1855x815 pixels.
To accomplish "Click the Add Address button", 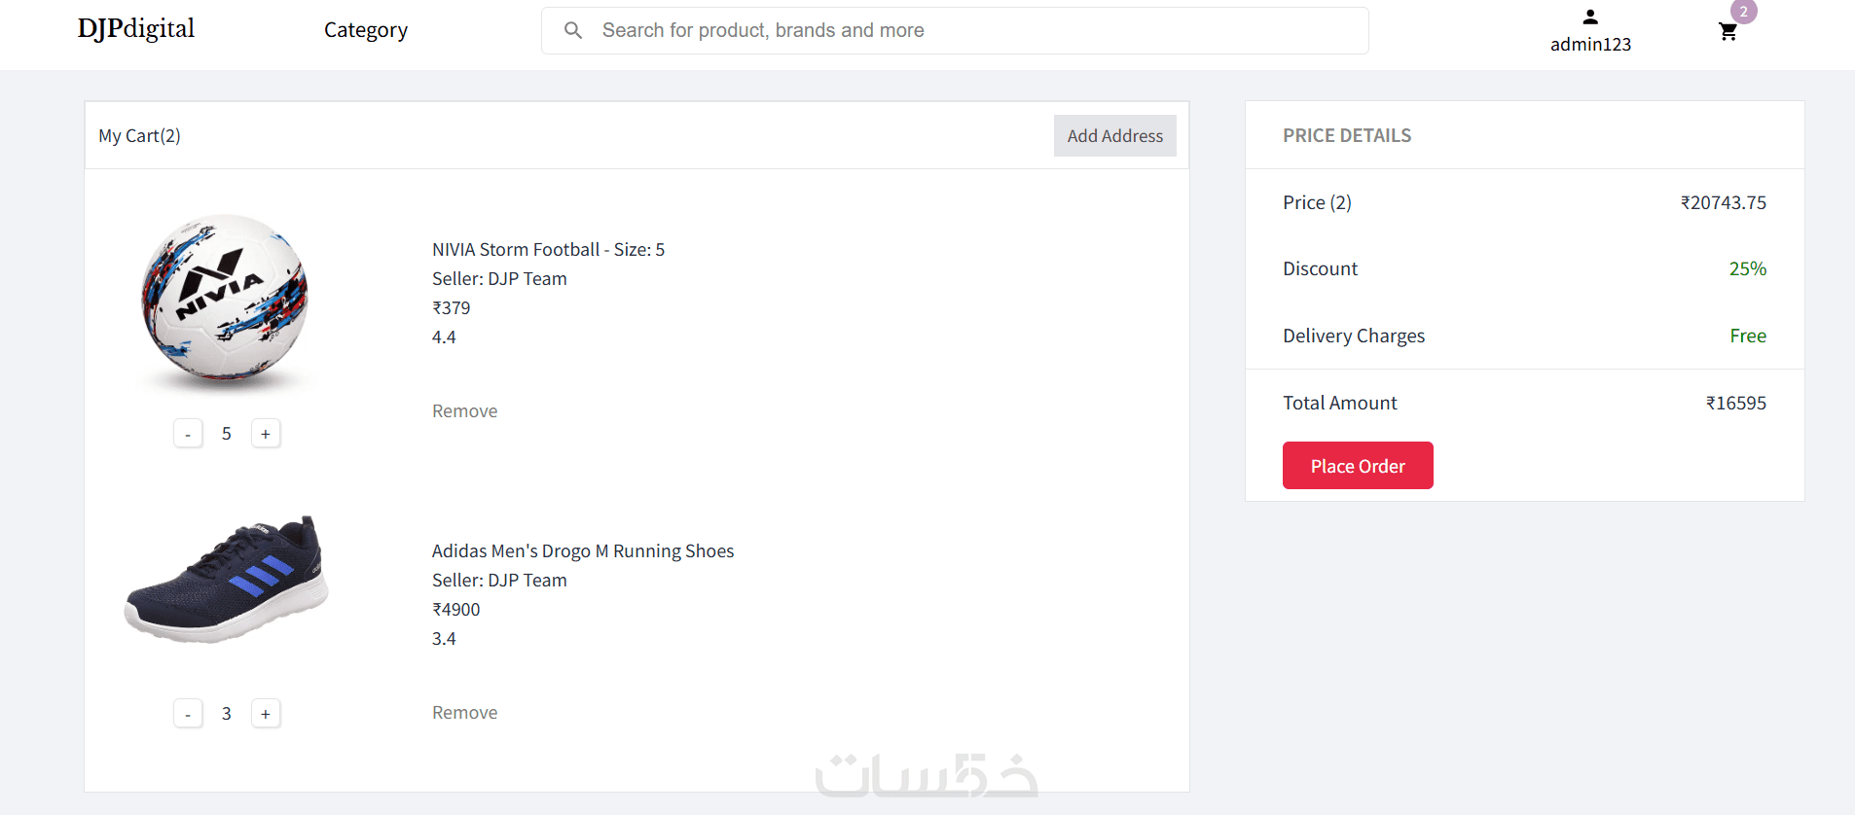I will (x=1114, y=136).
